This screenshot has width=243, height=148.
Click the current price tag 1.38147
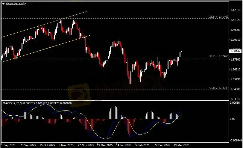point(235,51)
